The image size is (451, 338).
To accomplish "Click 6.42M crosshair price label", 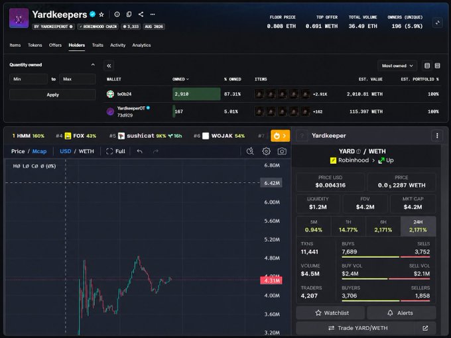I will [271, 183].
